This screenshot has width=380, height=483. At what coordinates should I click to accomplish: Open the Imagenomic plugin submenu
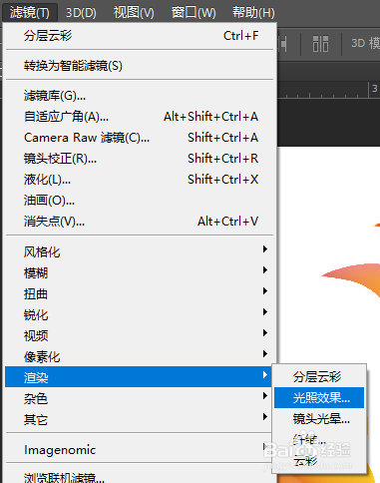click(x=138, y=450)
